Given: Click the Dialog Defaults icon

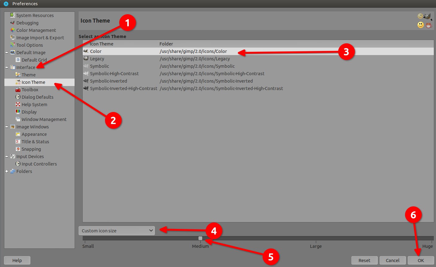Looking at the screenshot, I should (x=18, y=97).
